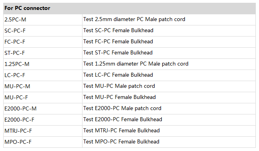Click 'Test FC-PC Female Bulkhead' description
The height and width of the screenshot is (151, 259).
(x=118, y=41)
